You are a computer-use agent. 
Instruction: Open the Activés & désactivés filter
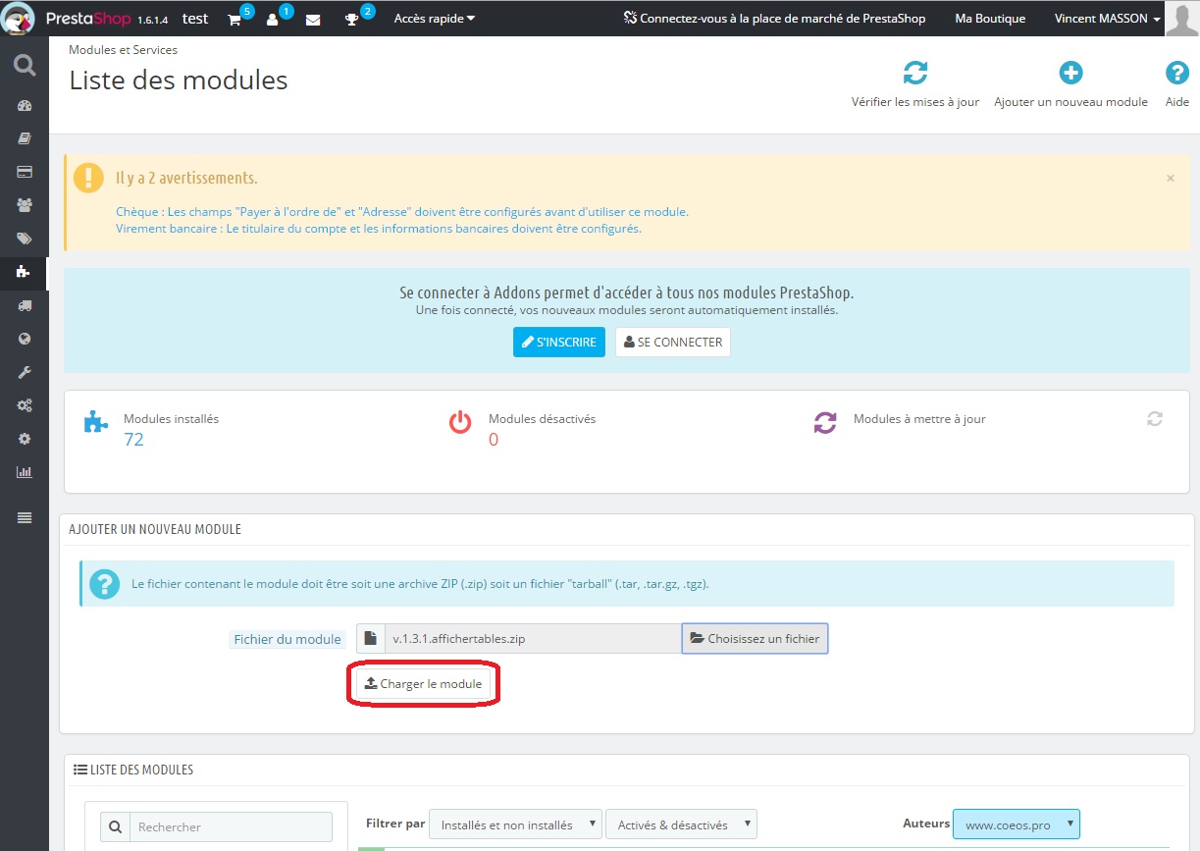coord(681,824)
